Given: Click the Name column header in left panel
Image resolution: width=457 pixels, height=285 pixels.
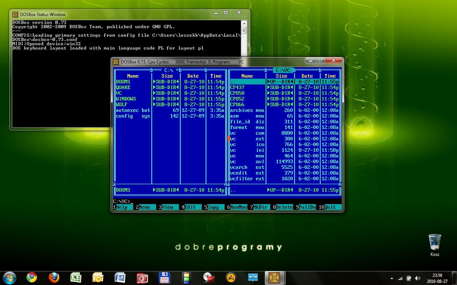Looking at the screenshot, I should pyautogui.click(x=133, y=76).
